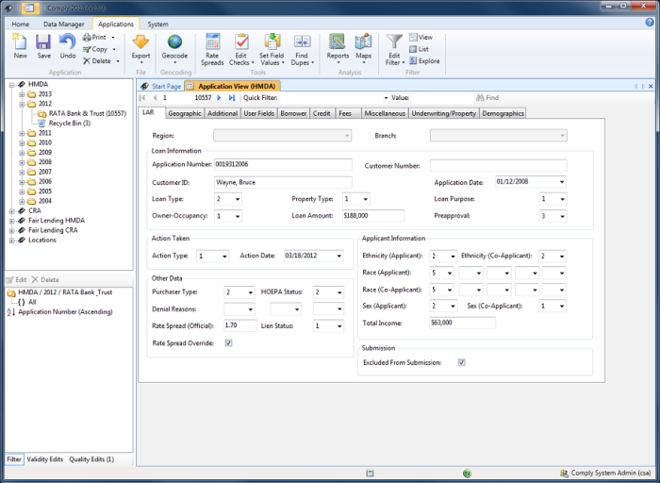Click the New application icon

pos(20,45)
